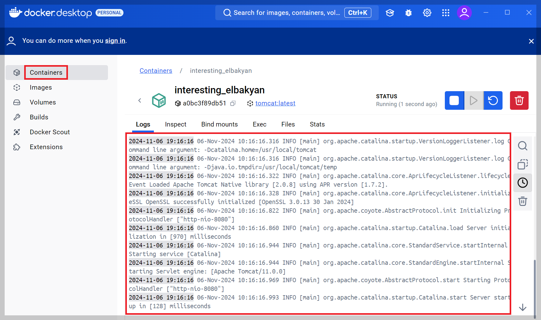
Task: Switch to the Inspect tab
Action: pyautogui.click(x=176, y=124)
